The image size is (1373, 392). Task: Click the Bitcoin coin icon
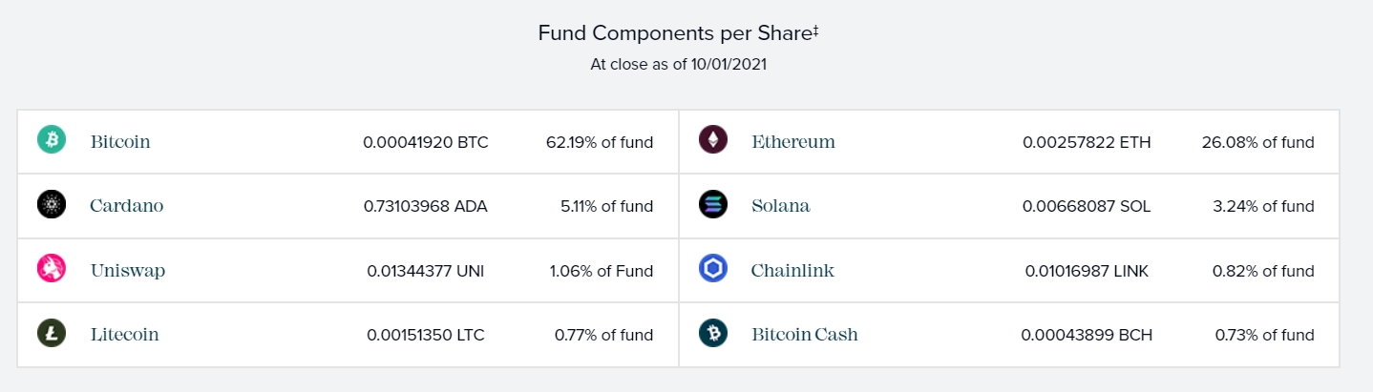click(x=52, y=140)
